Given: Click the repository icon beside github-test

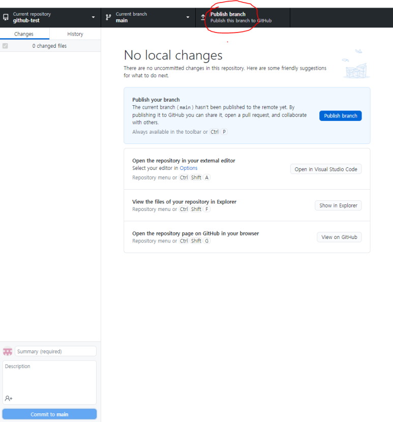Looking at the screenshot, I should [x=6, y=17].
